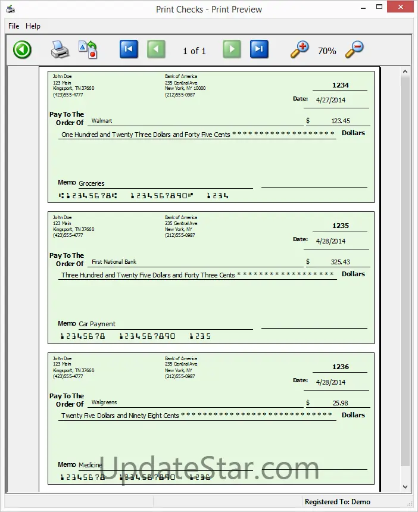Click the application icon in title bar
The image size is (418, 512).
click(x=11, y=9)
